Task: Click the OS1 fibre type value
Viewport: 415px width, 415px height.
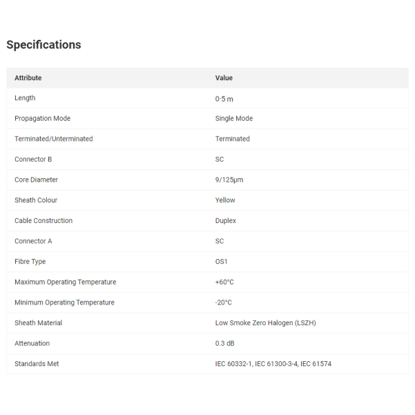Action: coord(222,262)
